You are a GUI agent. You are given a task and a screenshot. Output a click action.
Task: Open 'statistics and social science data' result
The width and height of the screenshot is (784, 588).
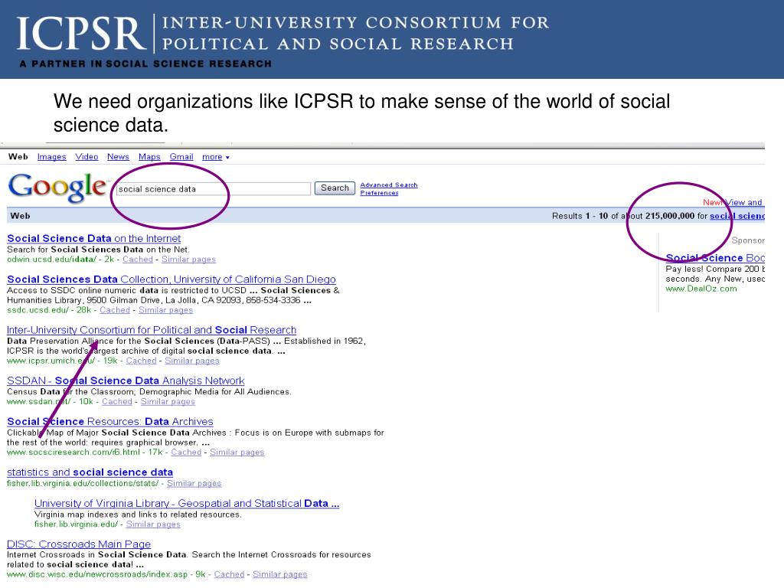click(x=90, y=472)
